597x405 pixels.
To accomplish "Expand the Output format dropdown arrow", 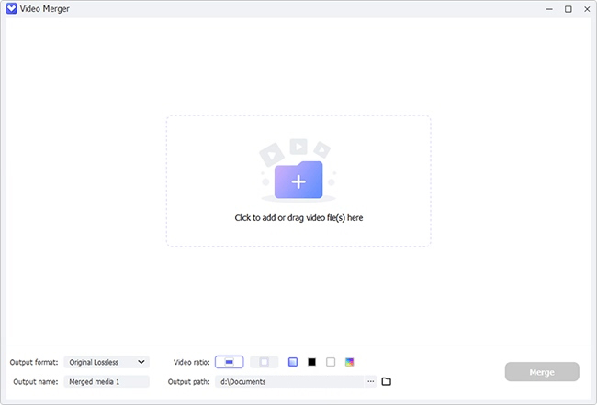I will tap(141, 362).
